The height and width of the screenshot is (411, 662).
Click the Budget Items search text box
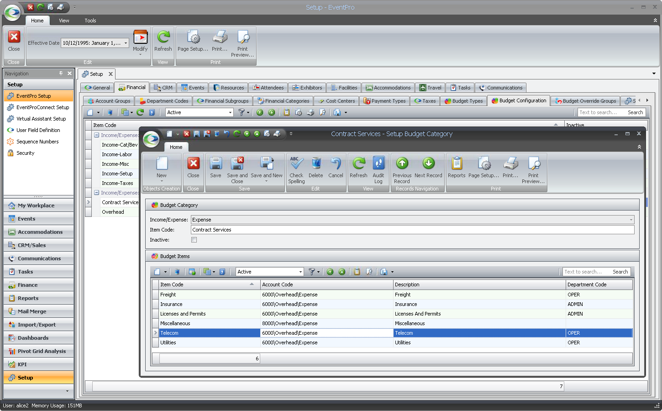[586, 272]
